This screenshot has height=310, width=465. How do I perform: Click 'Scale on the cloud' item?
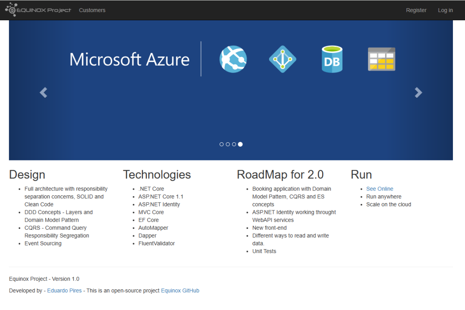388,204
